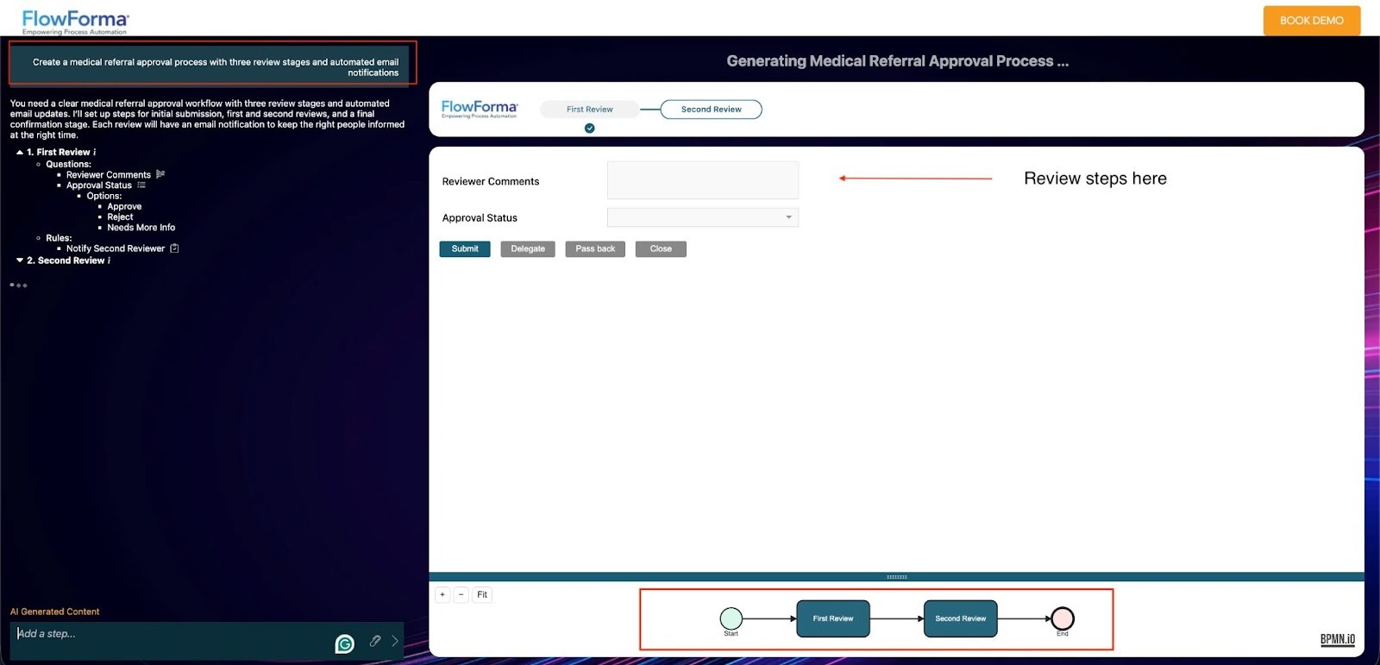Viewport: 1380px width, 665px height.
Task: Click the FlowForma logo in the header
Action: point(75,21)
